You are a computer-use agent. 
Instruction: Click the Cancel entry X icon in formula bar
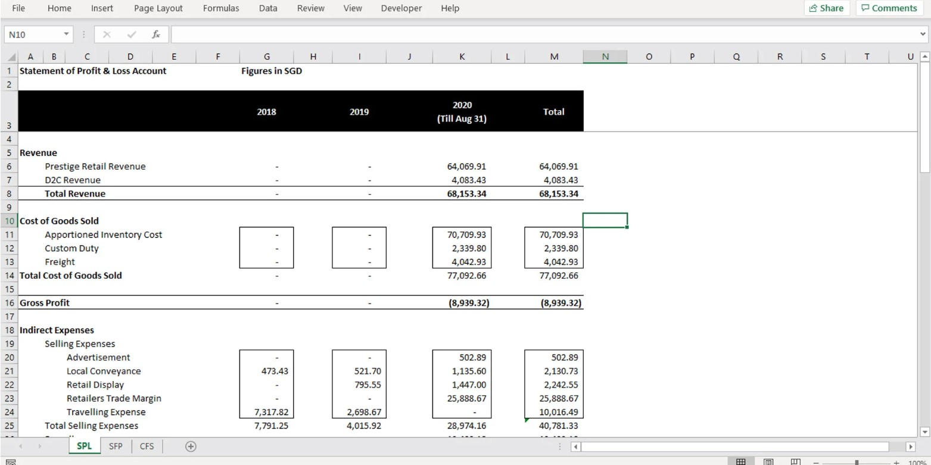coord(107,35)
